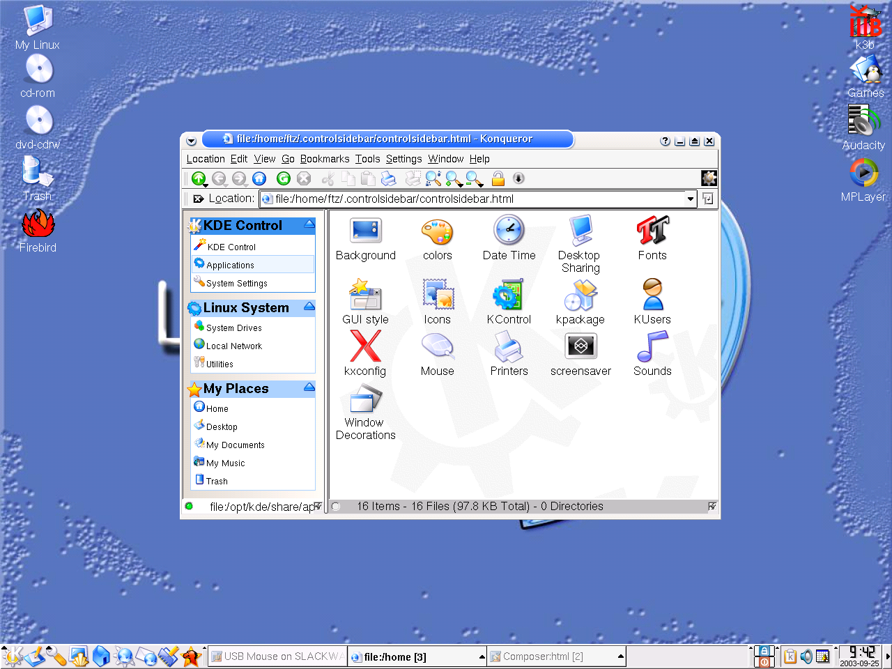Open the Date Time module
Viewport: 892px width, 669px height.
509,239
